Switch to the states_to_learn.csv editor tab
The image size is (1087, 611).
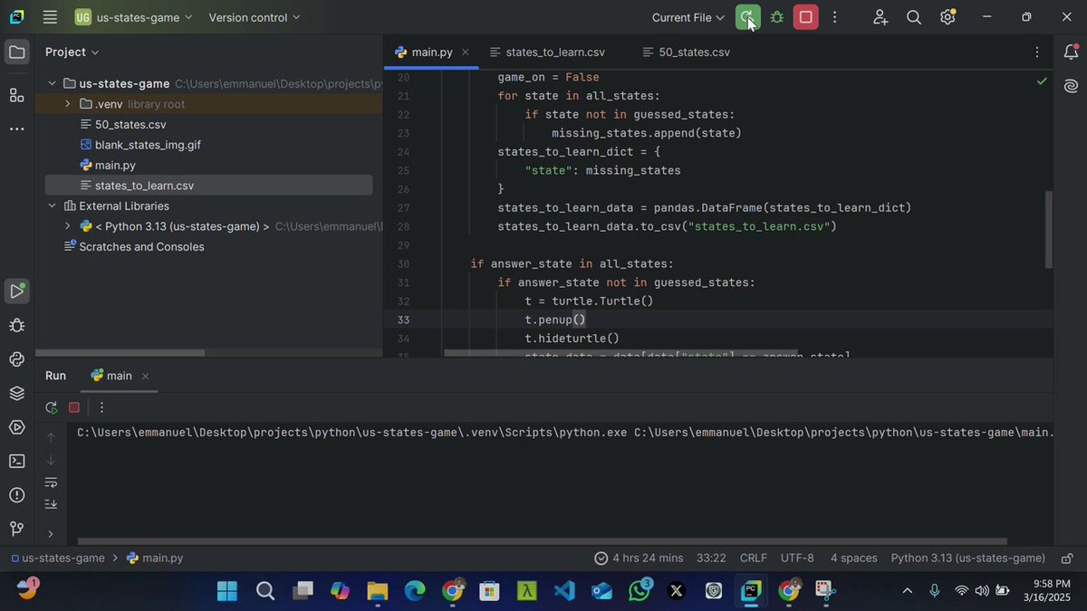[546, 53]
